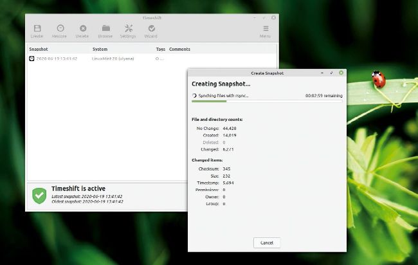Sort by the Snapshot column header
Image resolution: width=418 pixels, height=265 pixels.
[39, 49]
